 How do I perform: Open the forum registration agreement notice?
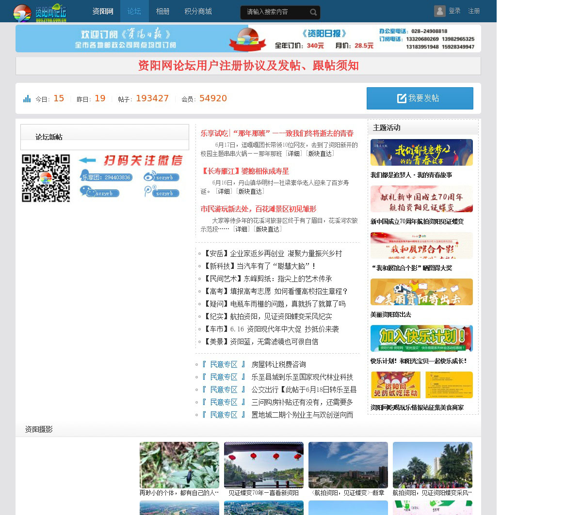point(248,66)
